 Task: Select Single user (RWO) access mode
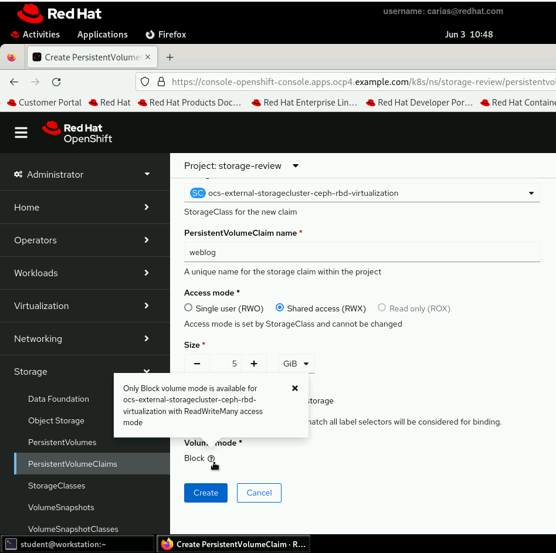188,308
